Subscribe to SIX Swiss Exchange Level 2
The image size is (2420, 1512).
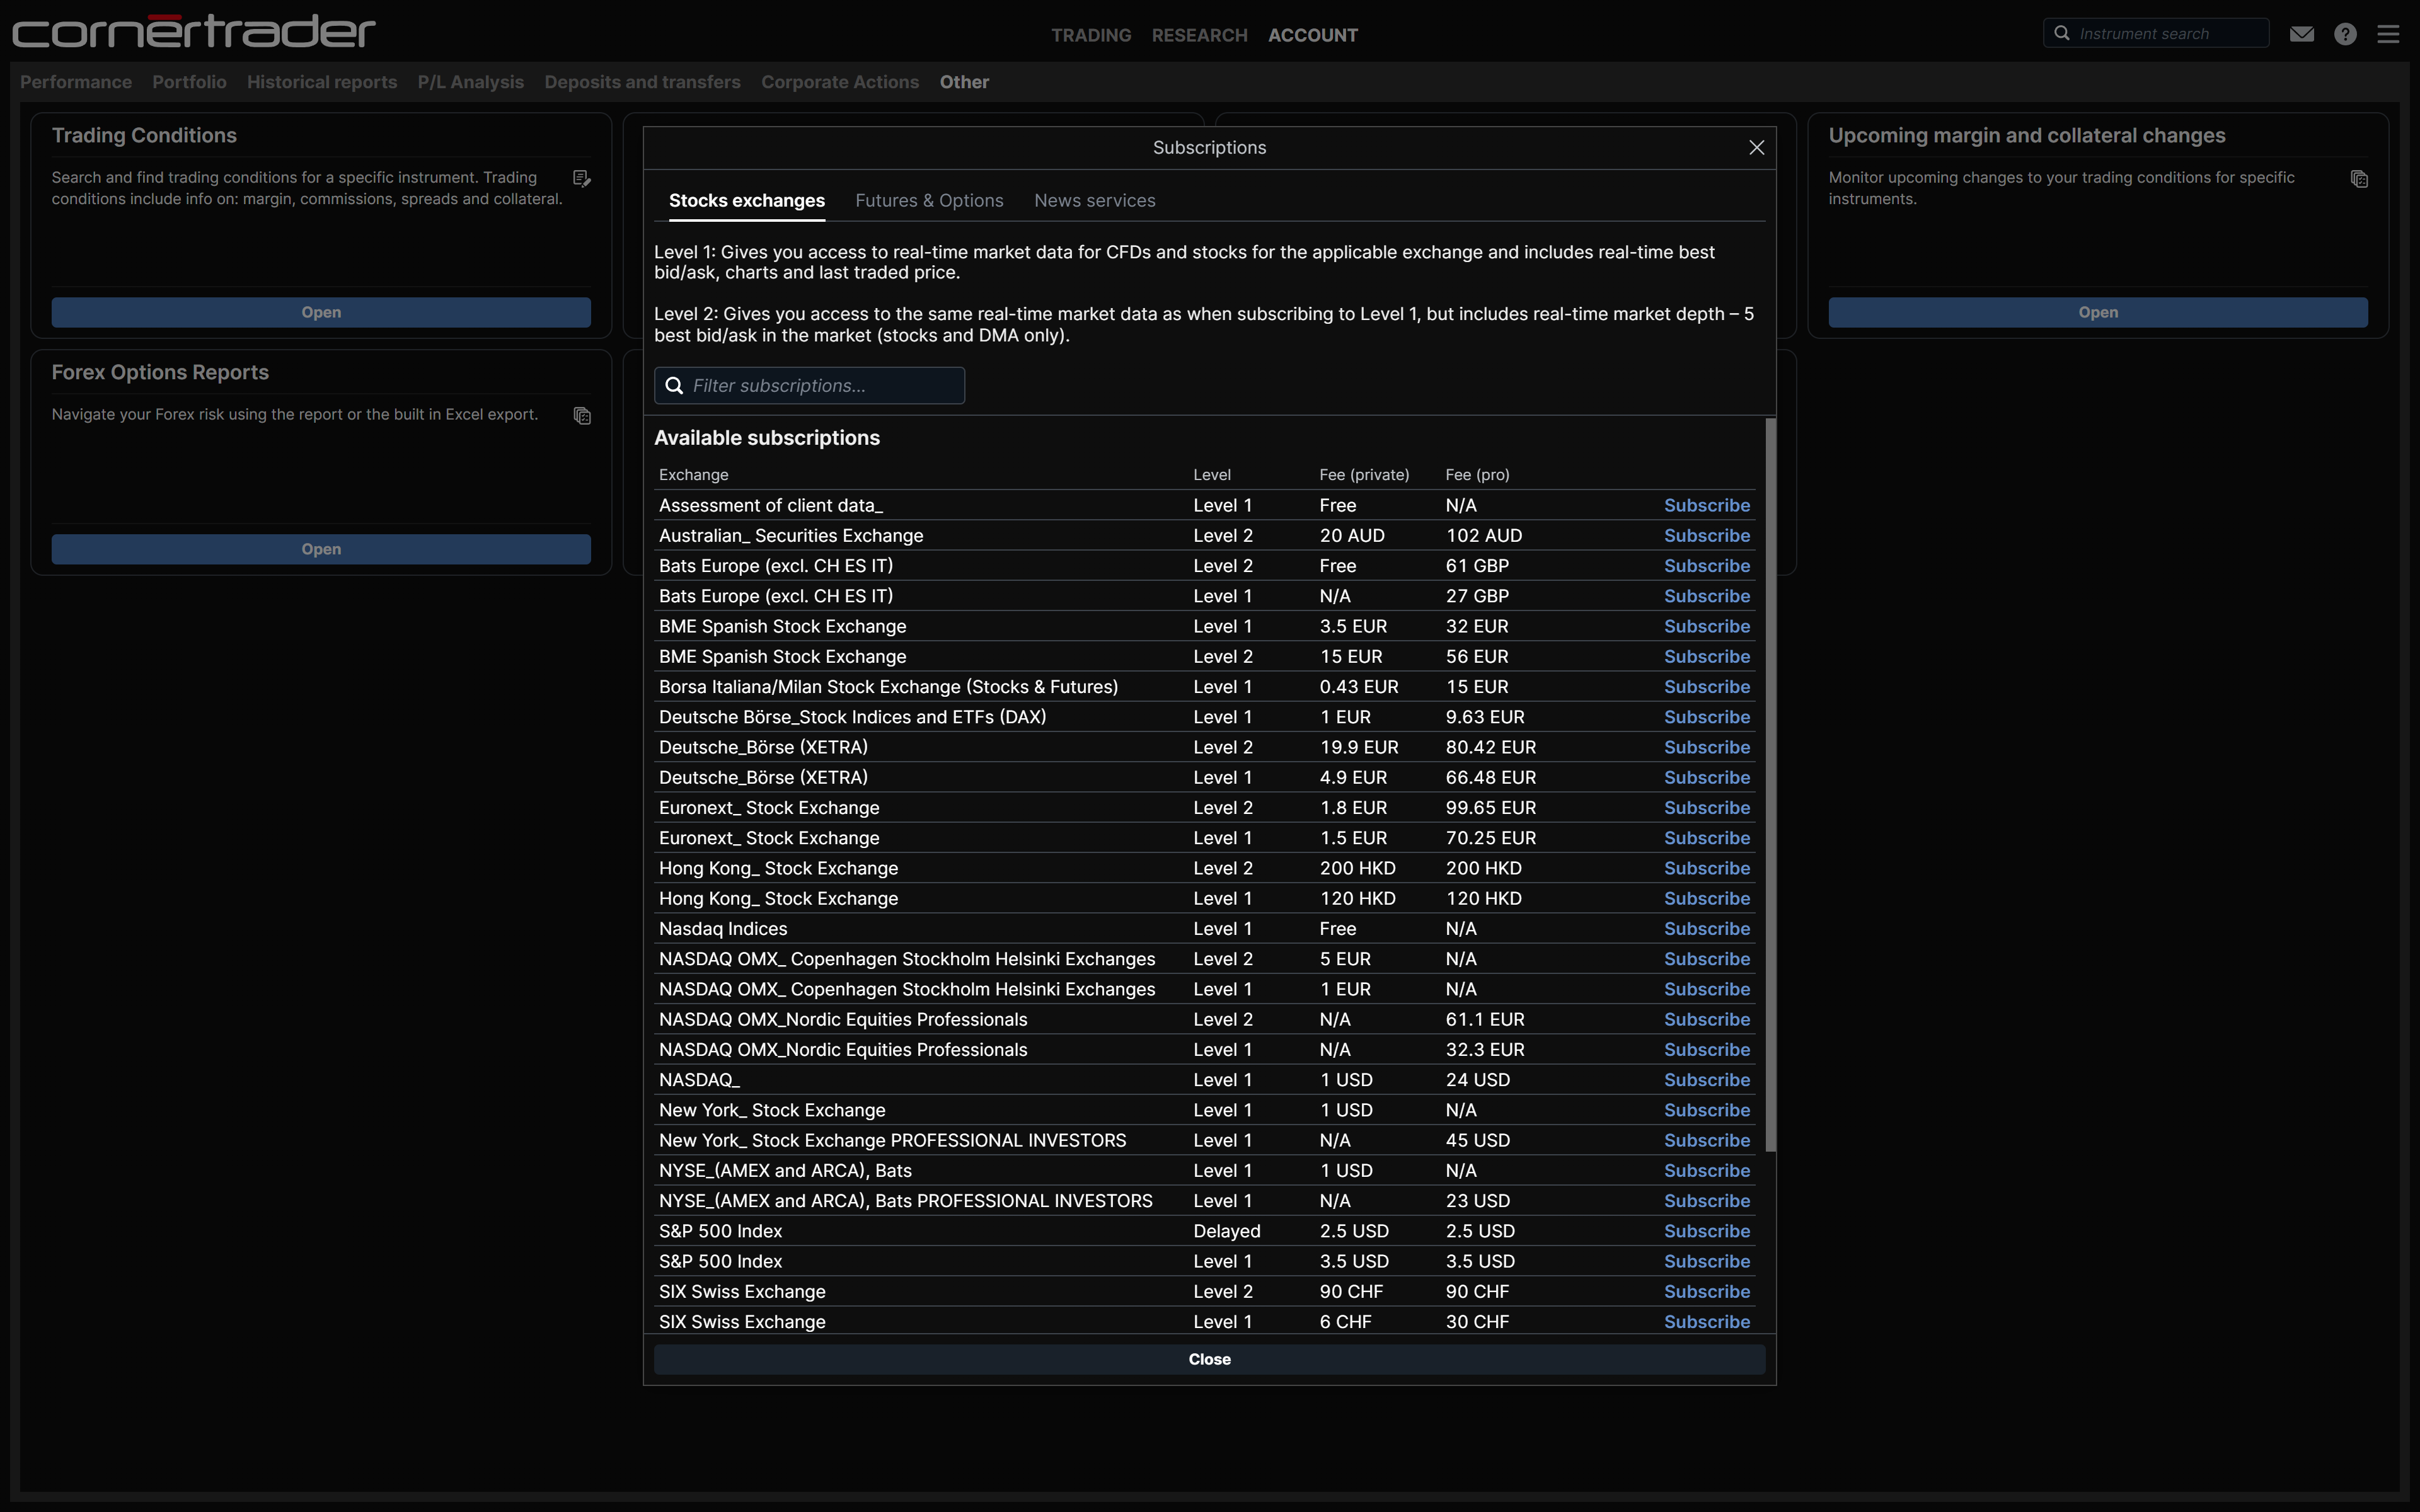coord(1706,1292)
